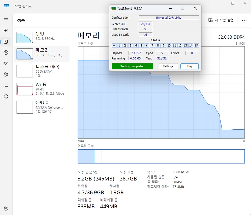Click the 333MB paged pool value
The height and width of the screenshot is (215, 251).
click(86, 206)
